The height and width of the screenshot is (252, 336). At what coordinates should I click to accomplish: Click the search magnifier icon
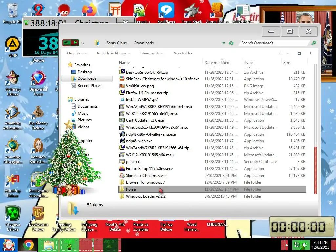pos(314,43)
